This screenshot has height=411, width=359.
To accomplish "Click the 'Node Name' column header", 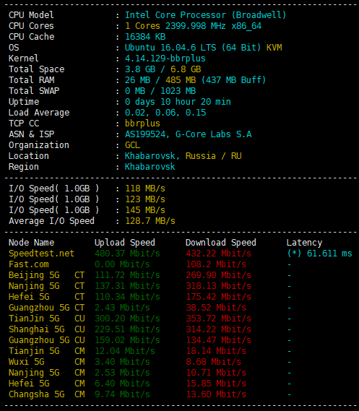I will (32, 243).
